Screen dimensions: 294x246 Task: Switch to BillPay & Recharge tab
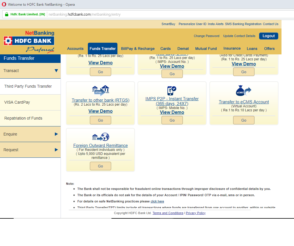138,49
